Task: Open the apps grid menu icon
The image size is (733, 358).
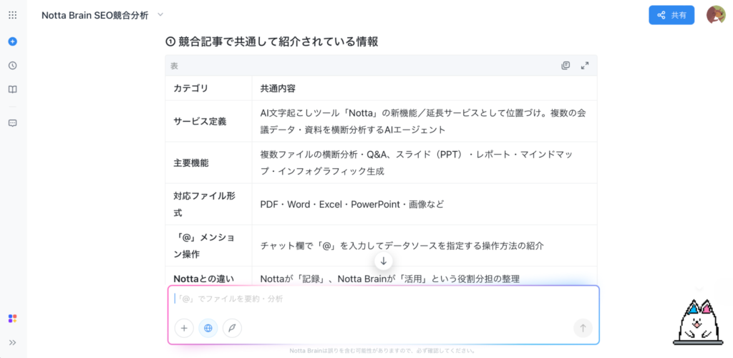Action: pyautogui.click(x=13, y=16)
